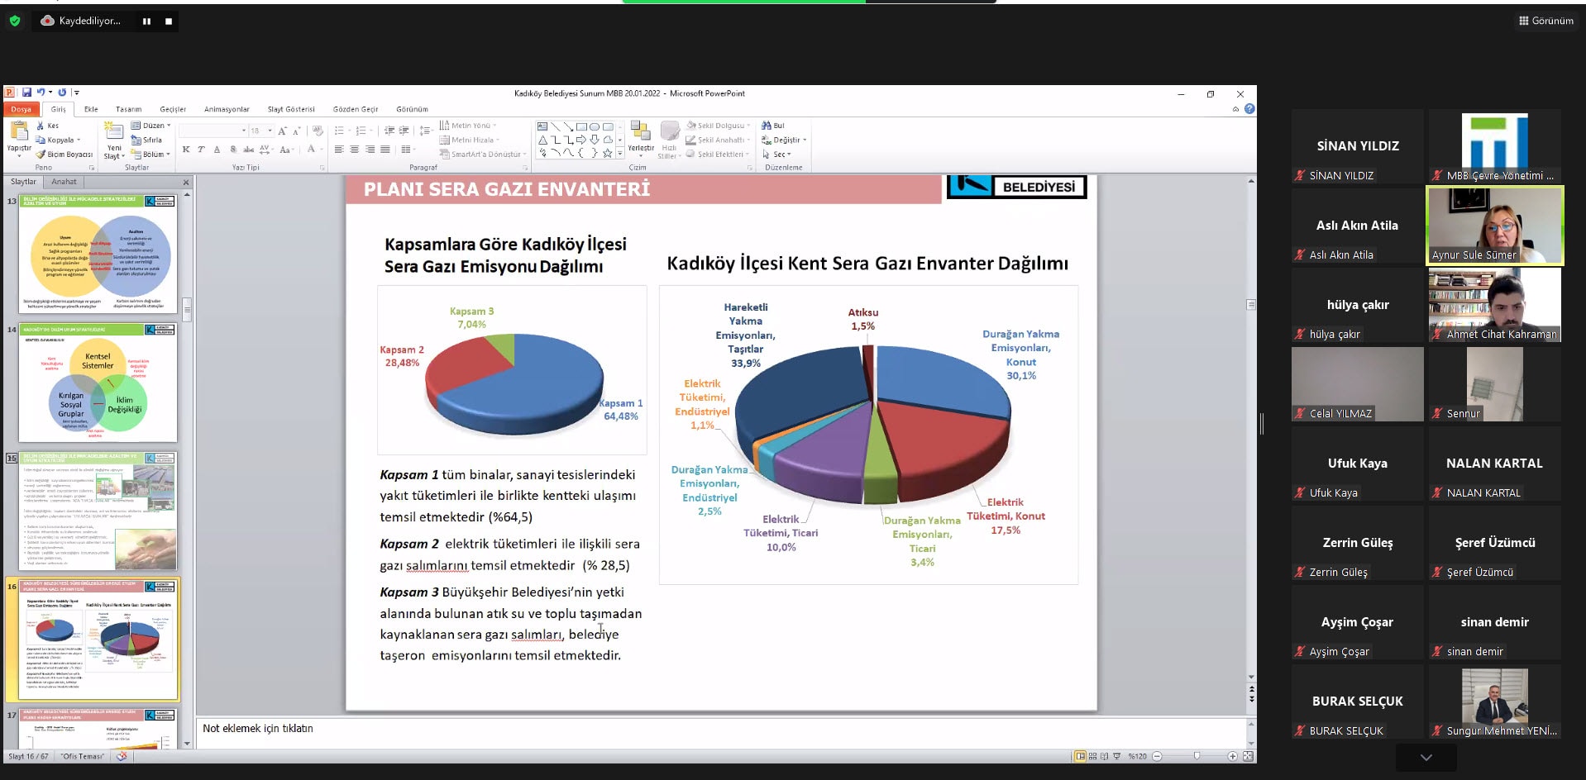Open PowerPoint help question mark icon
1586x780 pixels.
[1249, 108]
